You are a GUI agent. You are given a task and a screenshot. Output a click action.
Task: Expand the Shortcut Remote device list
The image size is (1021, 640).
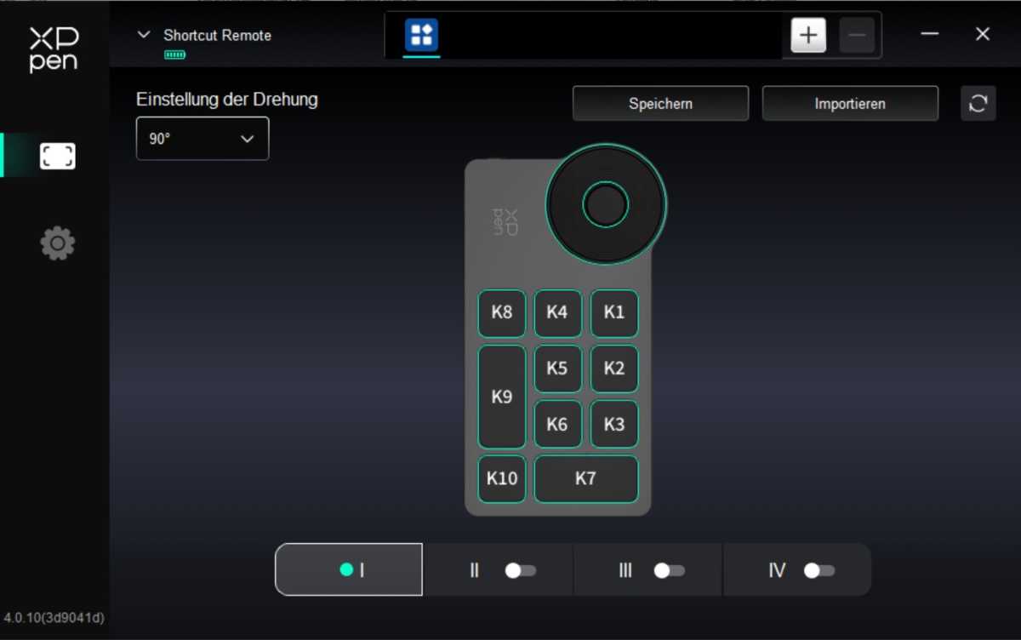(x=145, y=35)
